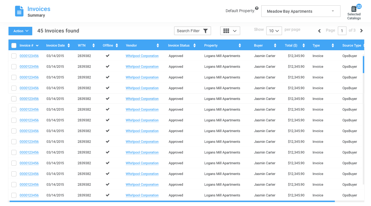This screenshot has height=206, width=371.
Task: Click the Invoice # column chevron
Action: (x=37, y=46)
